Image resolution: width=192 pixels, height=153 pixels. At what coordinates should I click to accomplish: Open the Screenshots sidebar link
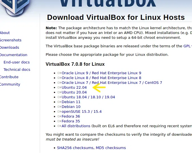coord(10,40)
